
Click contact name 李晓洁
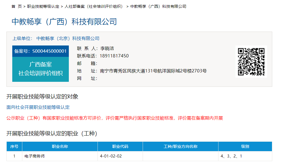107,48
